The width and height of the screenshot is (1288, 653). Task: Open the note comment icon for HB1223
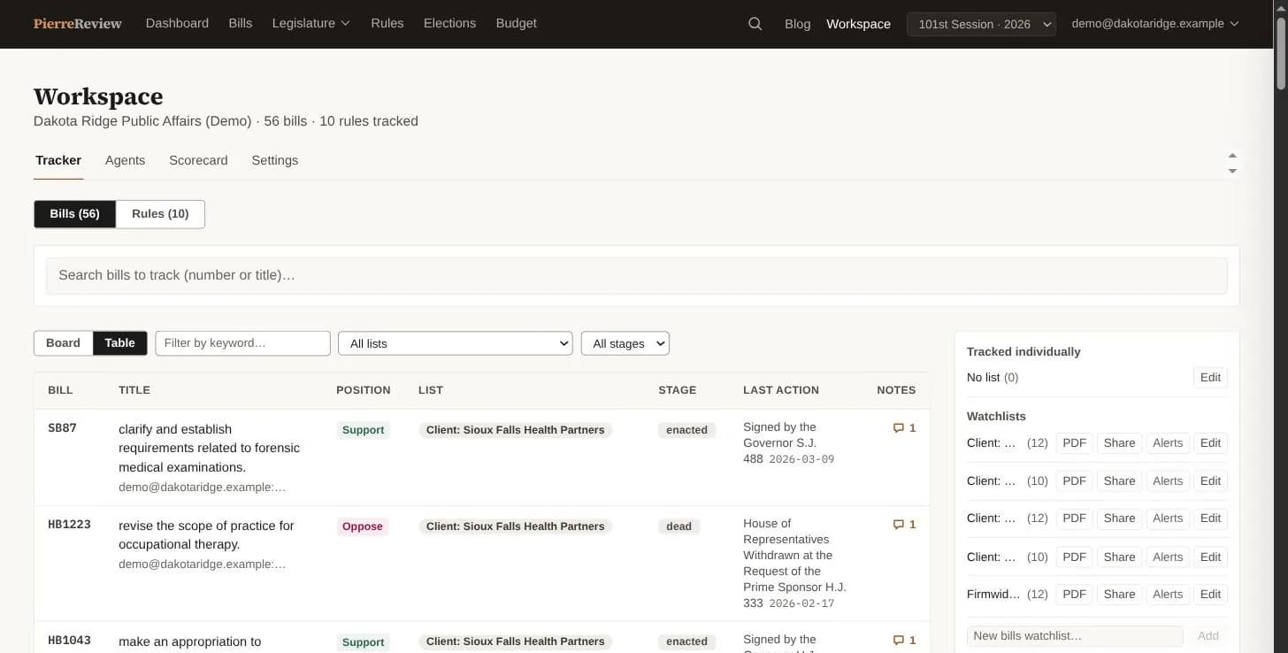(899, 525)
